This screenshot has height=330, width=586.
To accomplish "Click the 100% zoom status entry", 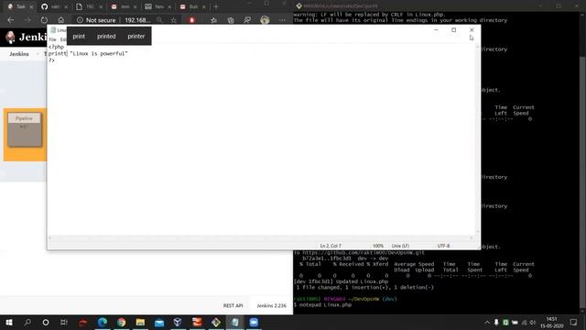I will click(378, 246).
